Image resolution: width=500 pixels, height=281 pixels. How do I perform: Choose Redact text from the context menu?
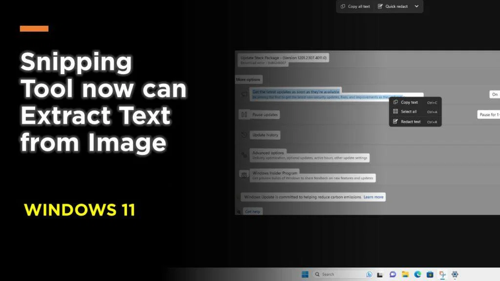(x=411, y=121)
